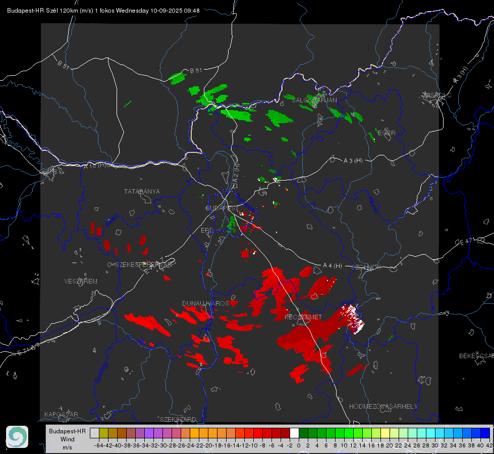Click the light gray leftmost legend swatch

click(94, 433)
